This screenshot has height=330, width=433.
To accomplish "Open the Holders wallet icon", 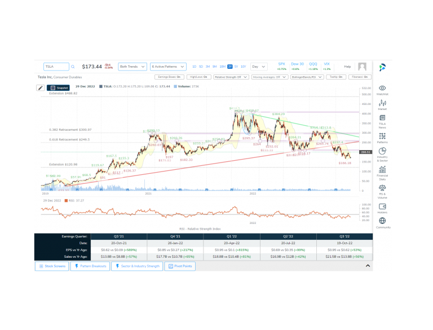I will click(x=382, y=206).
